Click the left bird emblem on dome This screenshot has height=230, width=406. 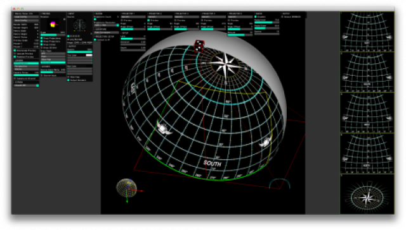(x=164, y=128)
